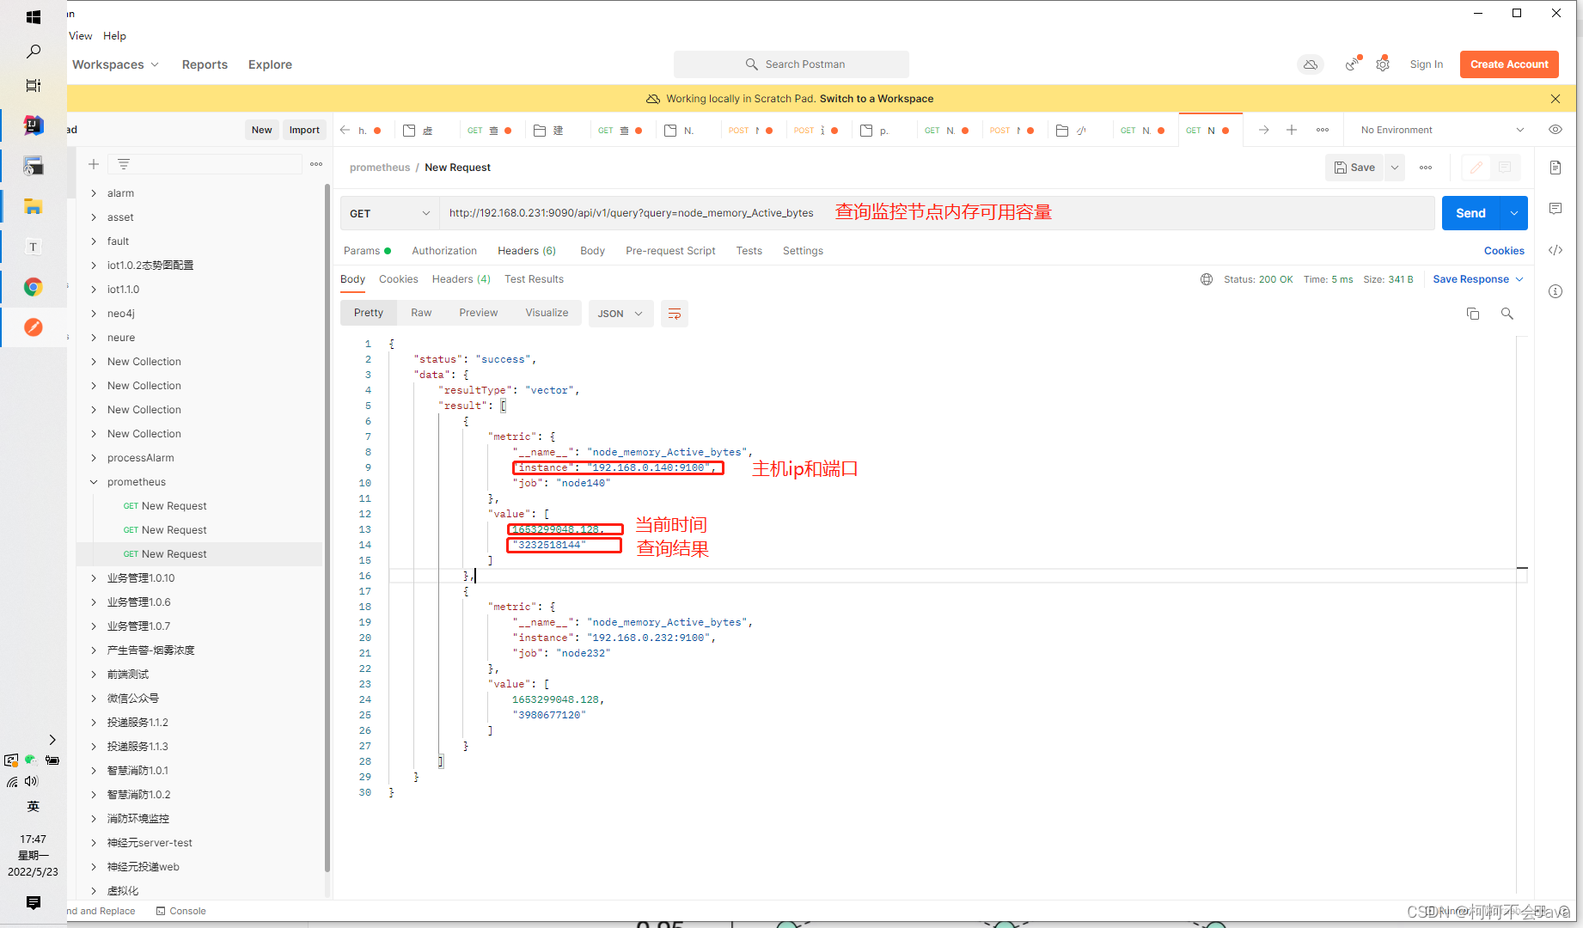Open the HTTP method GET dropdown
The image size is (1583, 928).
390,213
